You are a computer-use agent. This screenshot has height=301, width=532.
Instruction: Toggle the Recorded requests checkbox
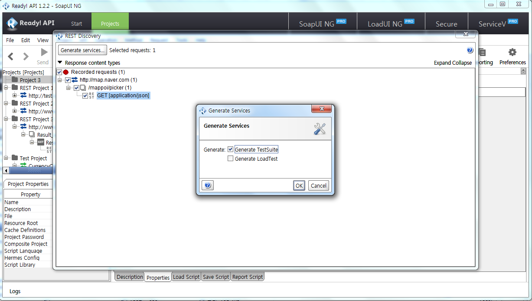[x=59, y=72]
